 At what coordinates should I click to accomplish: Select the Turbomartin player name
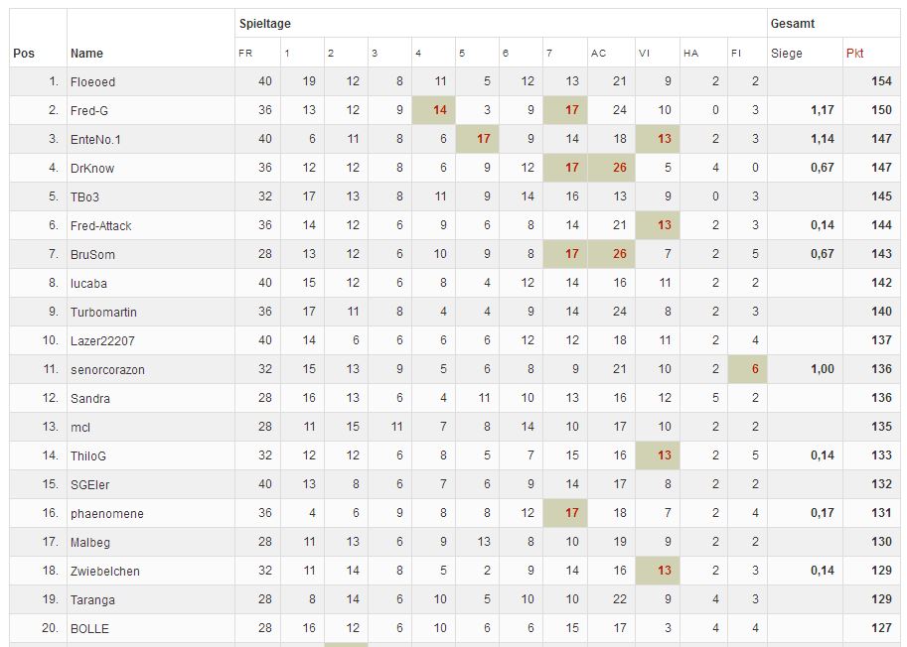pos(103,312)
